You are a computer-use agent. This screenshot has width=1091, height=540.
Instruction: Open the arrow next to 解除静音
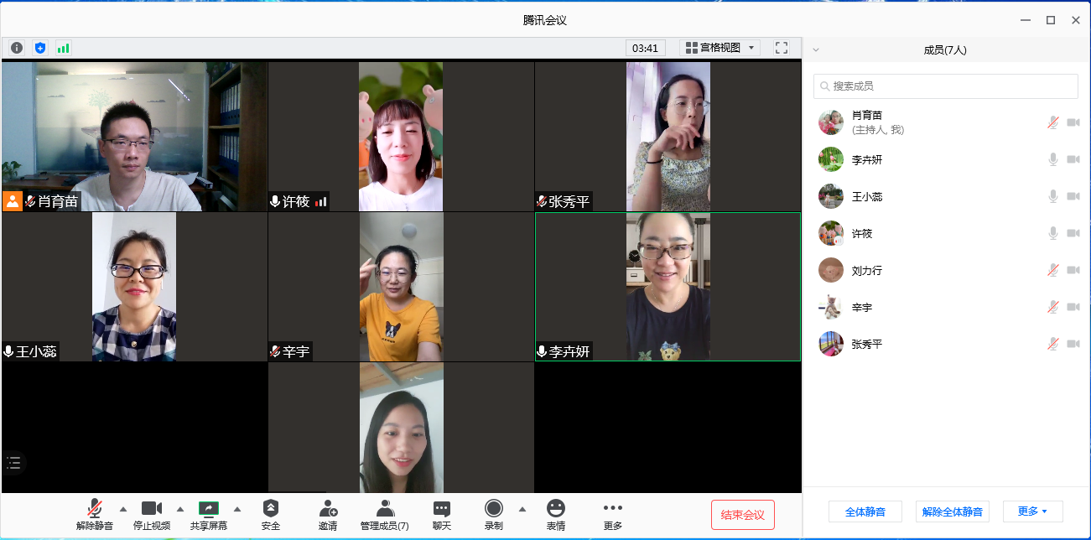point(123,509)
